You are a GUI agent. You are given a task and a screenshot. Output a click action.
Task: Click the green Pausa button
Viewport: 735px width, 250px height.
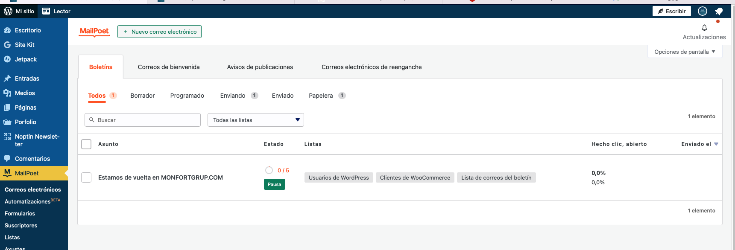[275, 184]
